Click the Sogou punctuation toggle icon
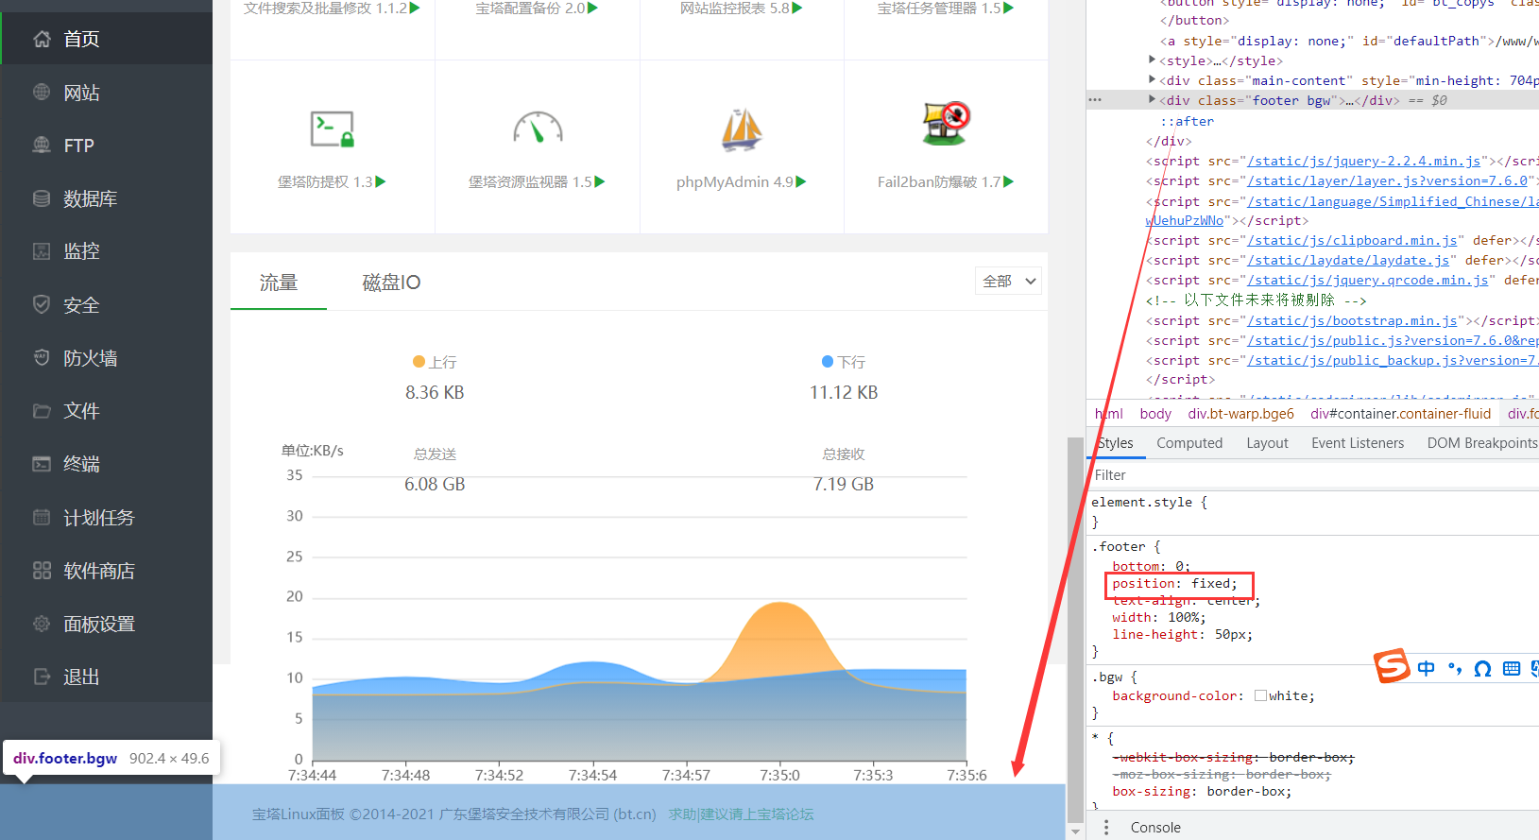The height and width of the screenshot is (840, 1539). click(1455, 668)
